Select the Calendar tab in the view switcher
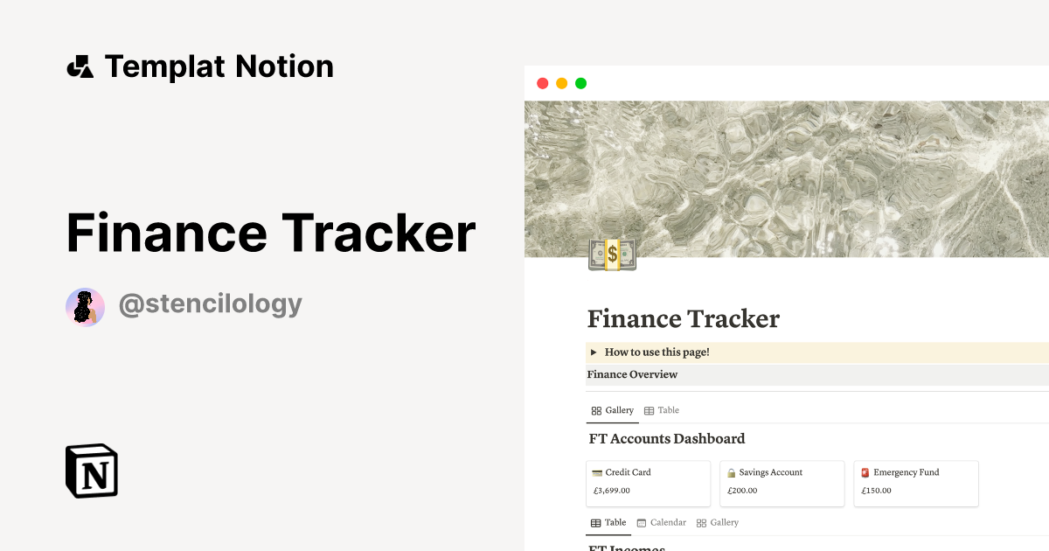The height and width of the screenshot is (551, 1049). (x=662, y=522)
